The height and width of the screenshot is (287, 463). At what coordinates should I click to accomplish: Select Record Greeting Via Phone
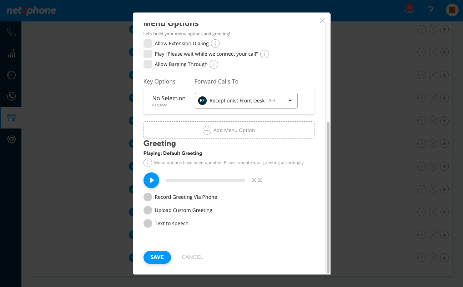click(148, 197)
